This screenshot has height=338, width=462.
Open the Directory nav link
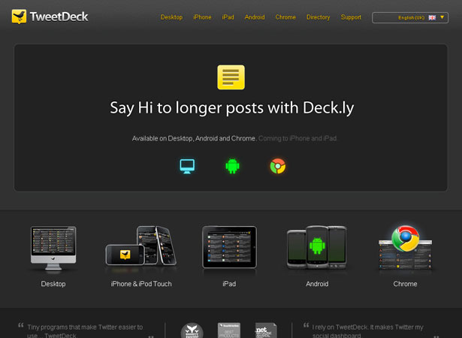(319, 17)
